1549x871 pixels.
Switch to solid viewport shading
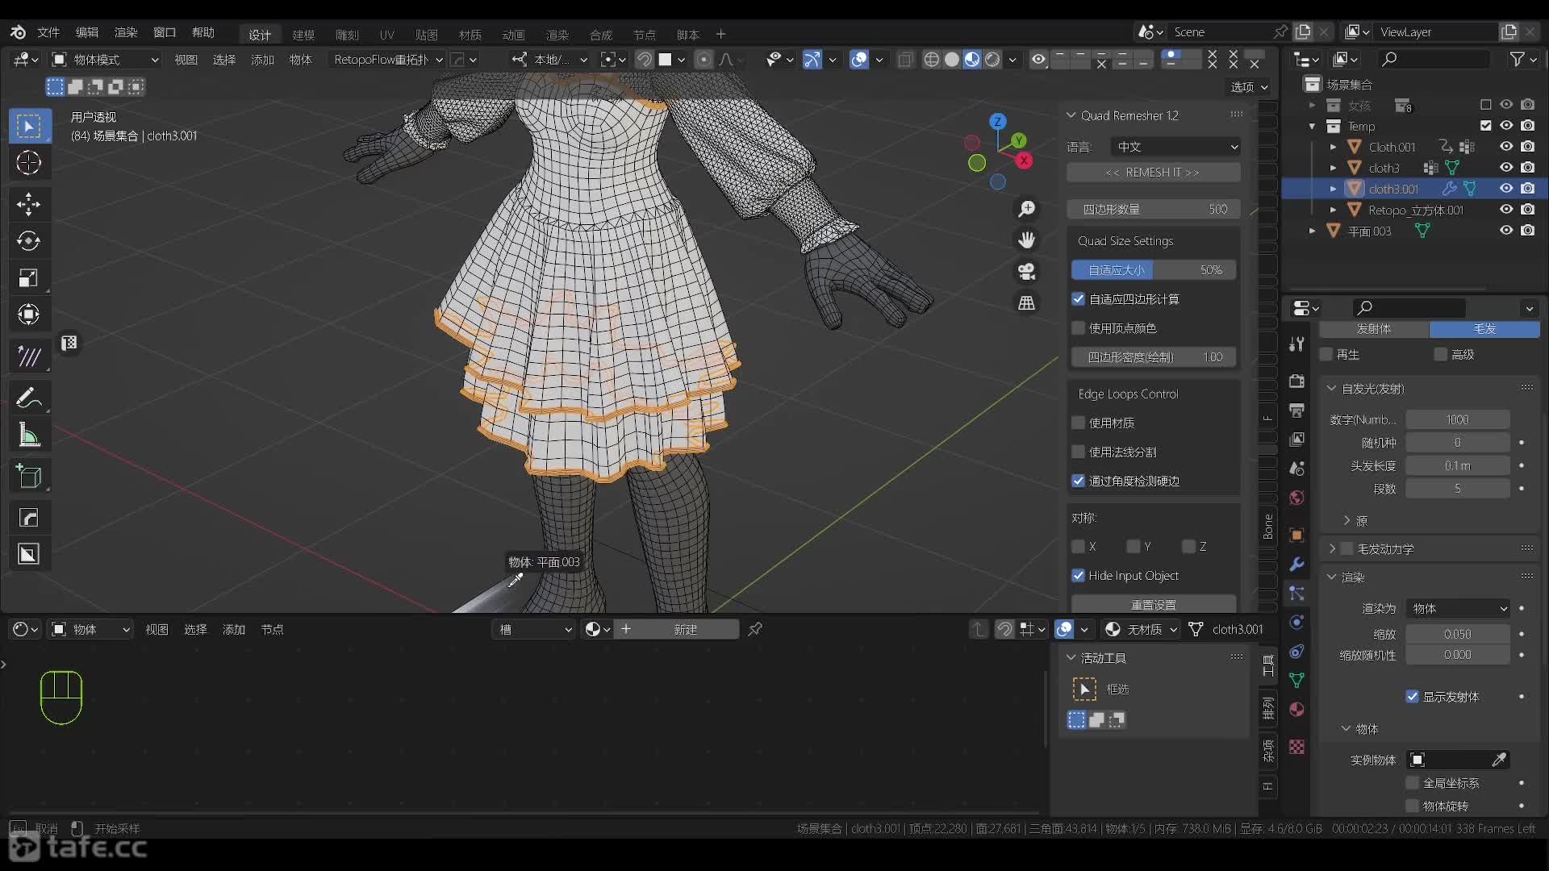pos(952,60)
